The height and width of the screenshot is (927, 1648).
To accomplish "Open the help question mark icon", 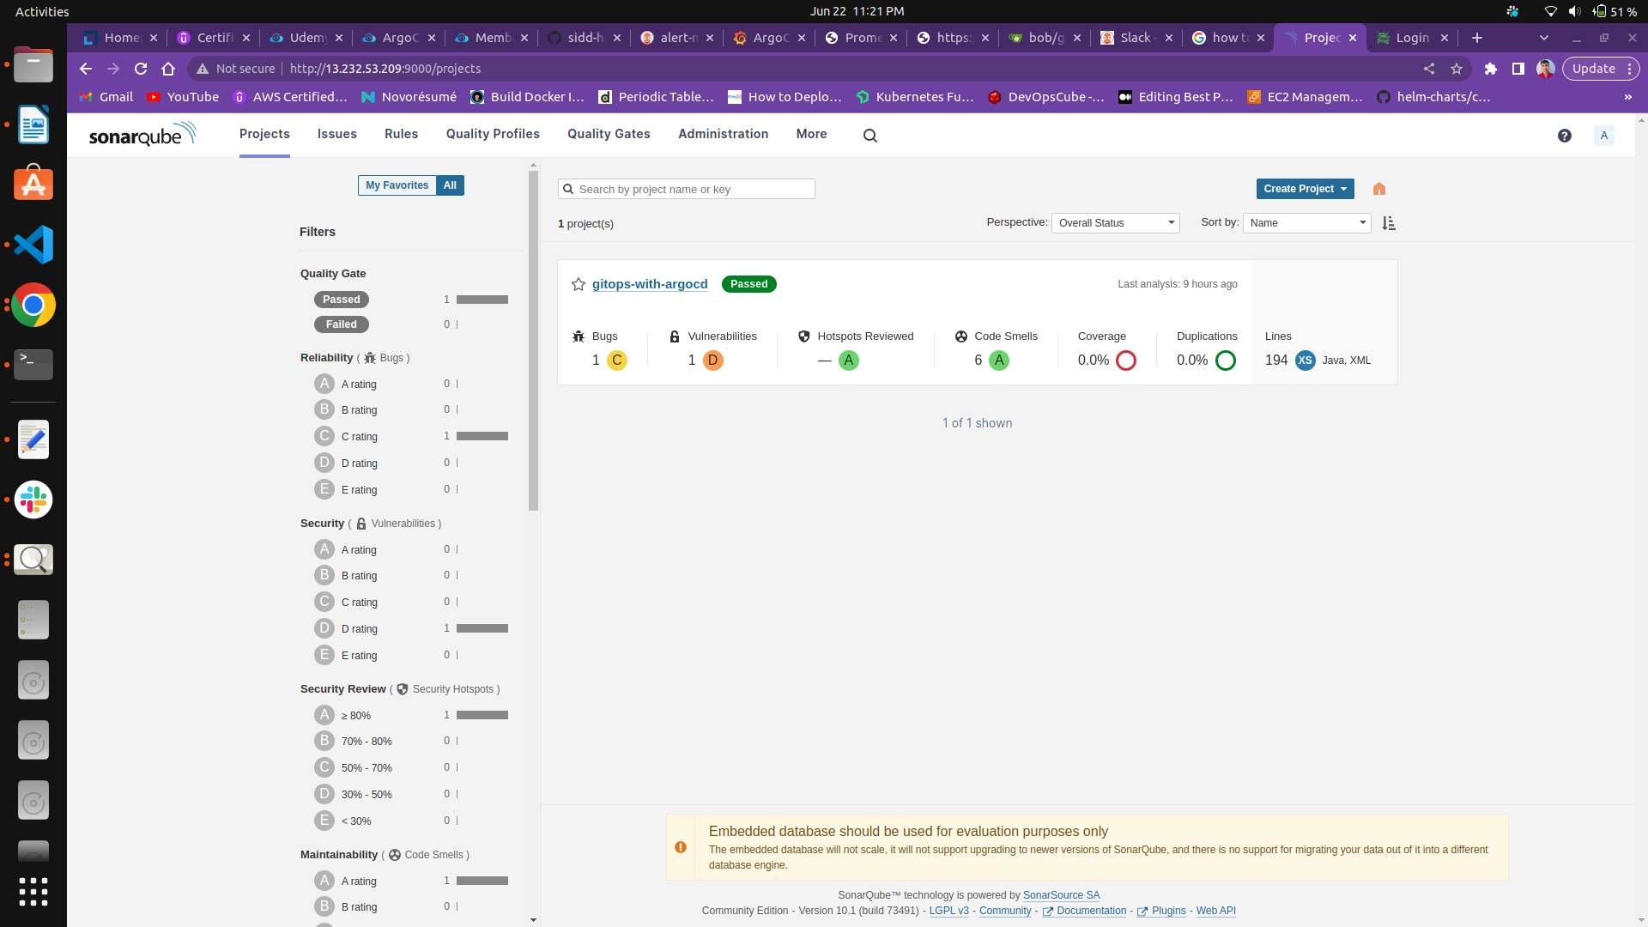I will click(1565, 136).
